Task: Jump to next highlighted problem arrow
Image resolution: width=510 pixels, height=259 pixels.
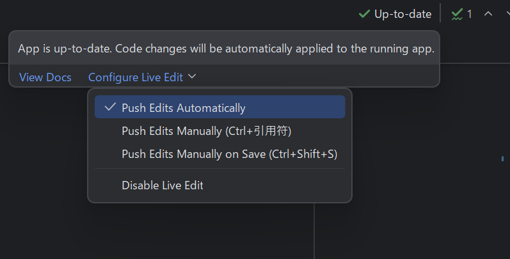Action: pyautogui.click(x=508, y=13)
